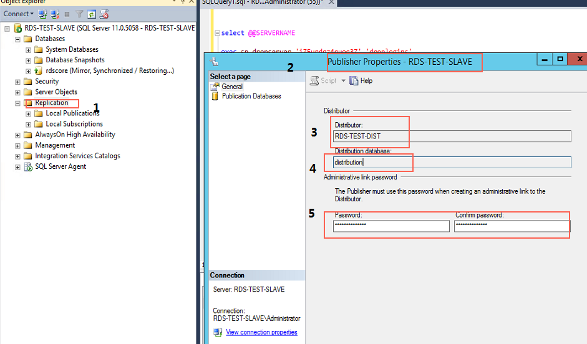Collapse the Replication node
This screenshot has width=587, height=344.
[17, 103]
